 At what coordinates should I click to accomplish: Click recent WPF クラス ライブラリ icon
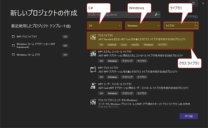coord(13,36)
